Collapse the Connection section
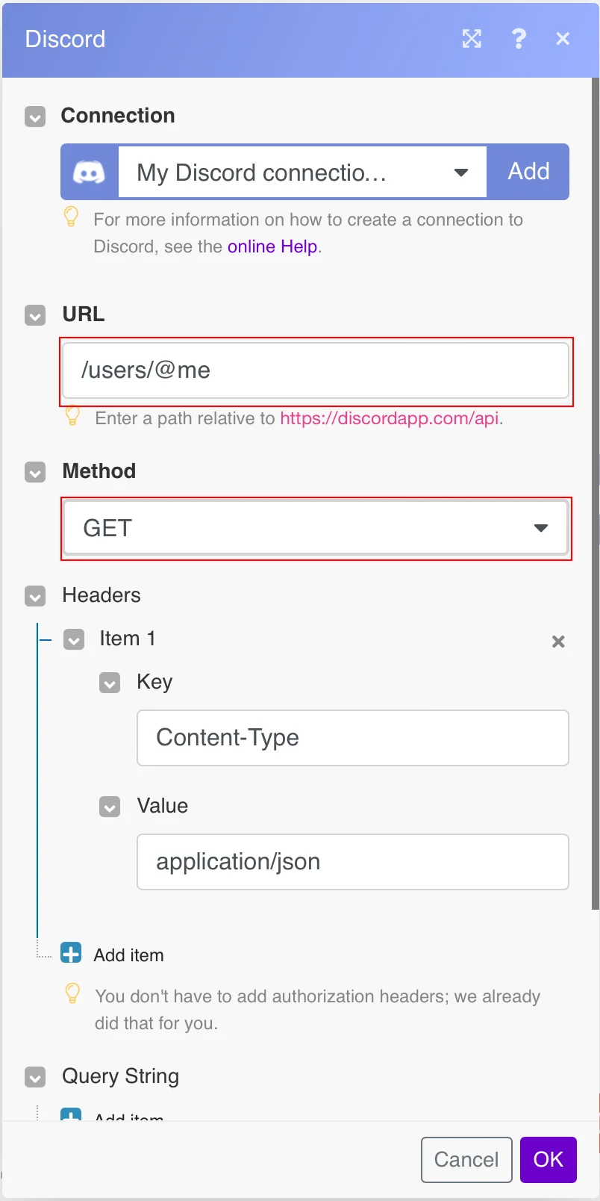 click(x=35, y=117)
